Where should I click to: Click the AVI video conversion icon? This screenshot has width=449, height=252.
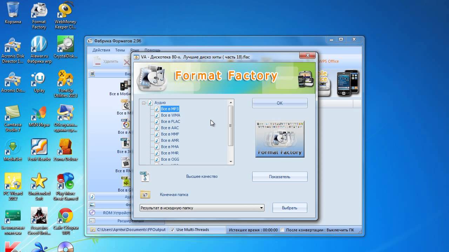point(126,124)
